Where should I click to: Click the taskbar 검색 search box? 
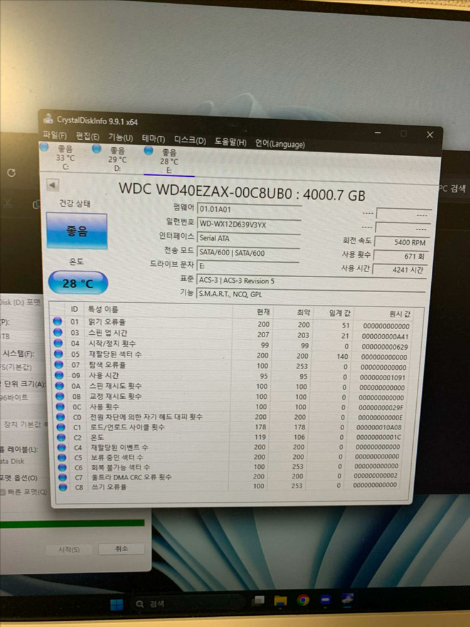(188, 603)
